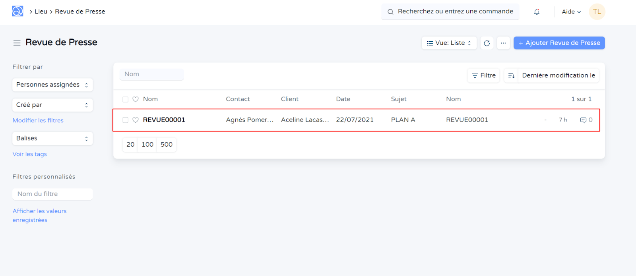Open the Aide menu
This screenshot has height=276, width=636.
pyautogui.click(x=571, y=12)
